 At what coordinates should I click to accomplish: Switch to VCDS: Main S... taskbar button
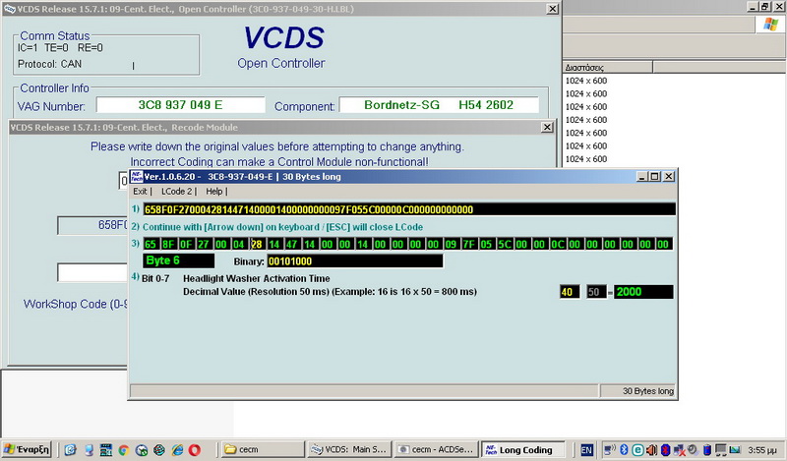click(x=349, y=449)
